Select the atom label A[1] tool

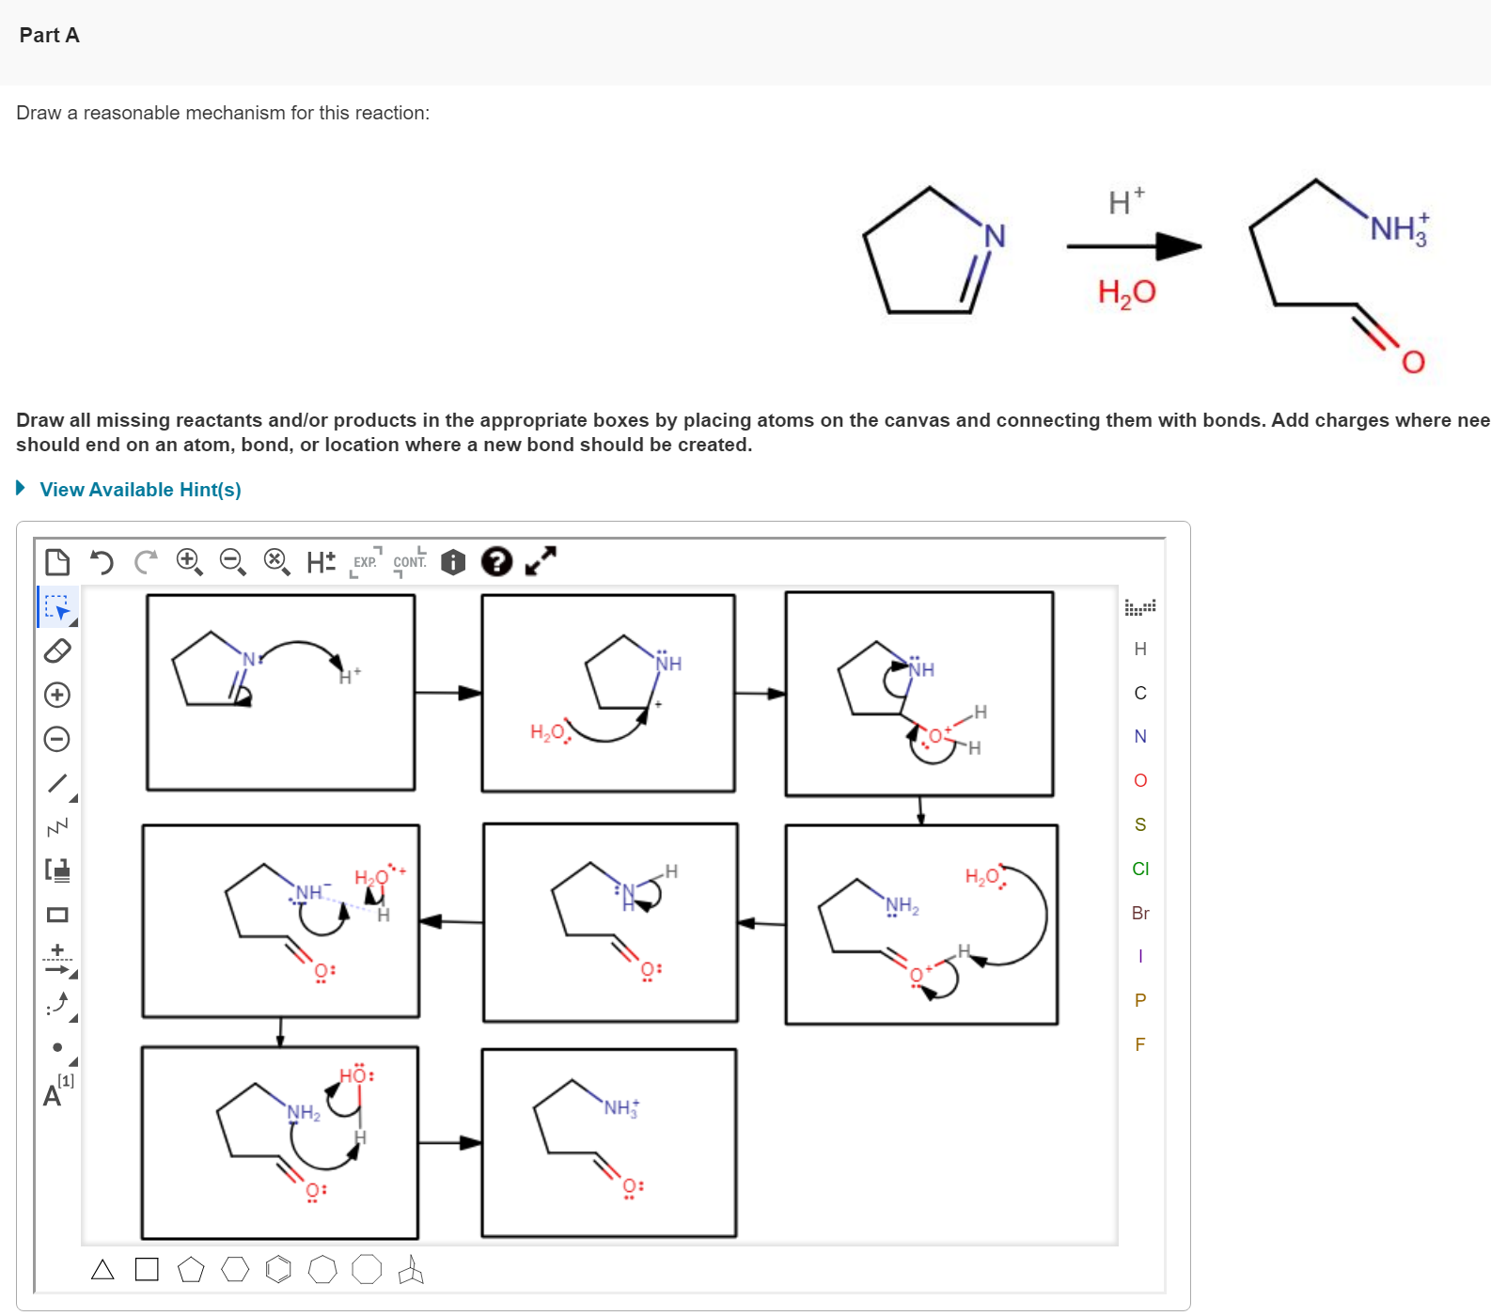click(x=57, y=1090)
